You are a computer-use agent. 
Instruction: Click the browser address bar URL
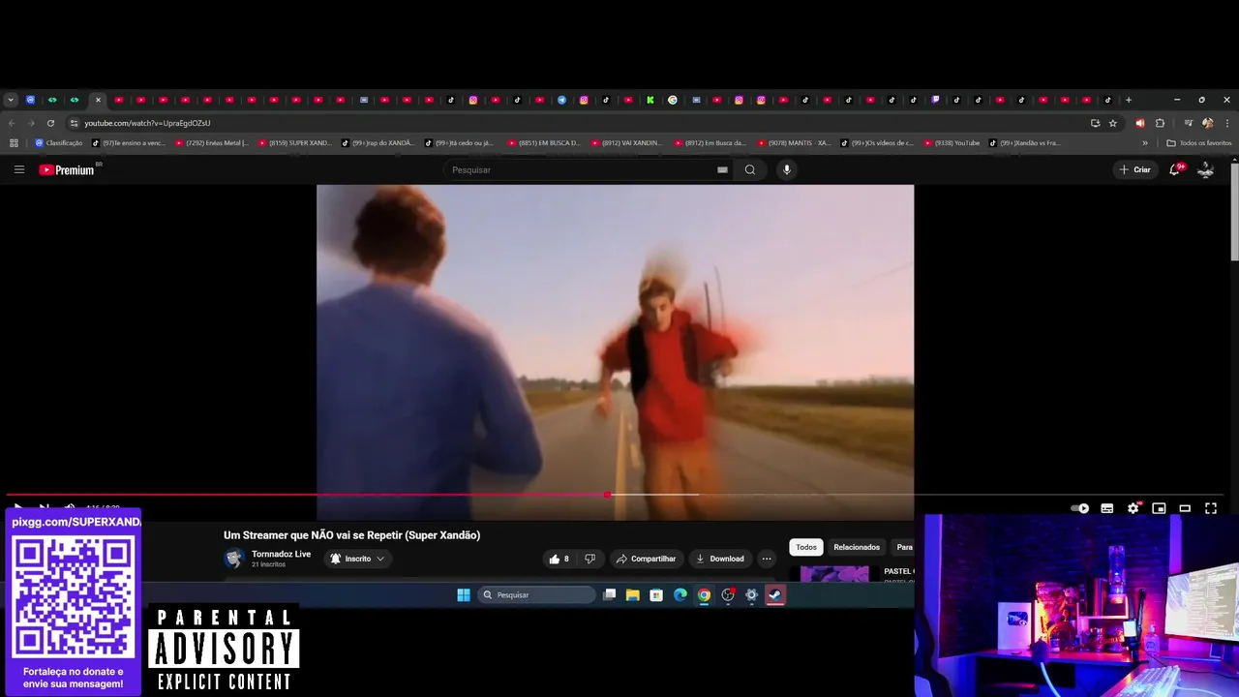pos(147,123)
